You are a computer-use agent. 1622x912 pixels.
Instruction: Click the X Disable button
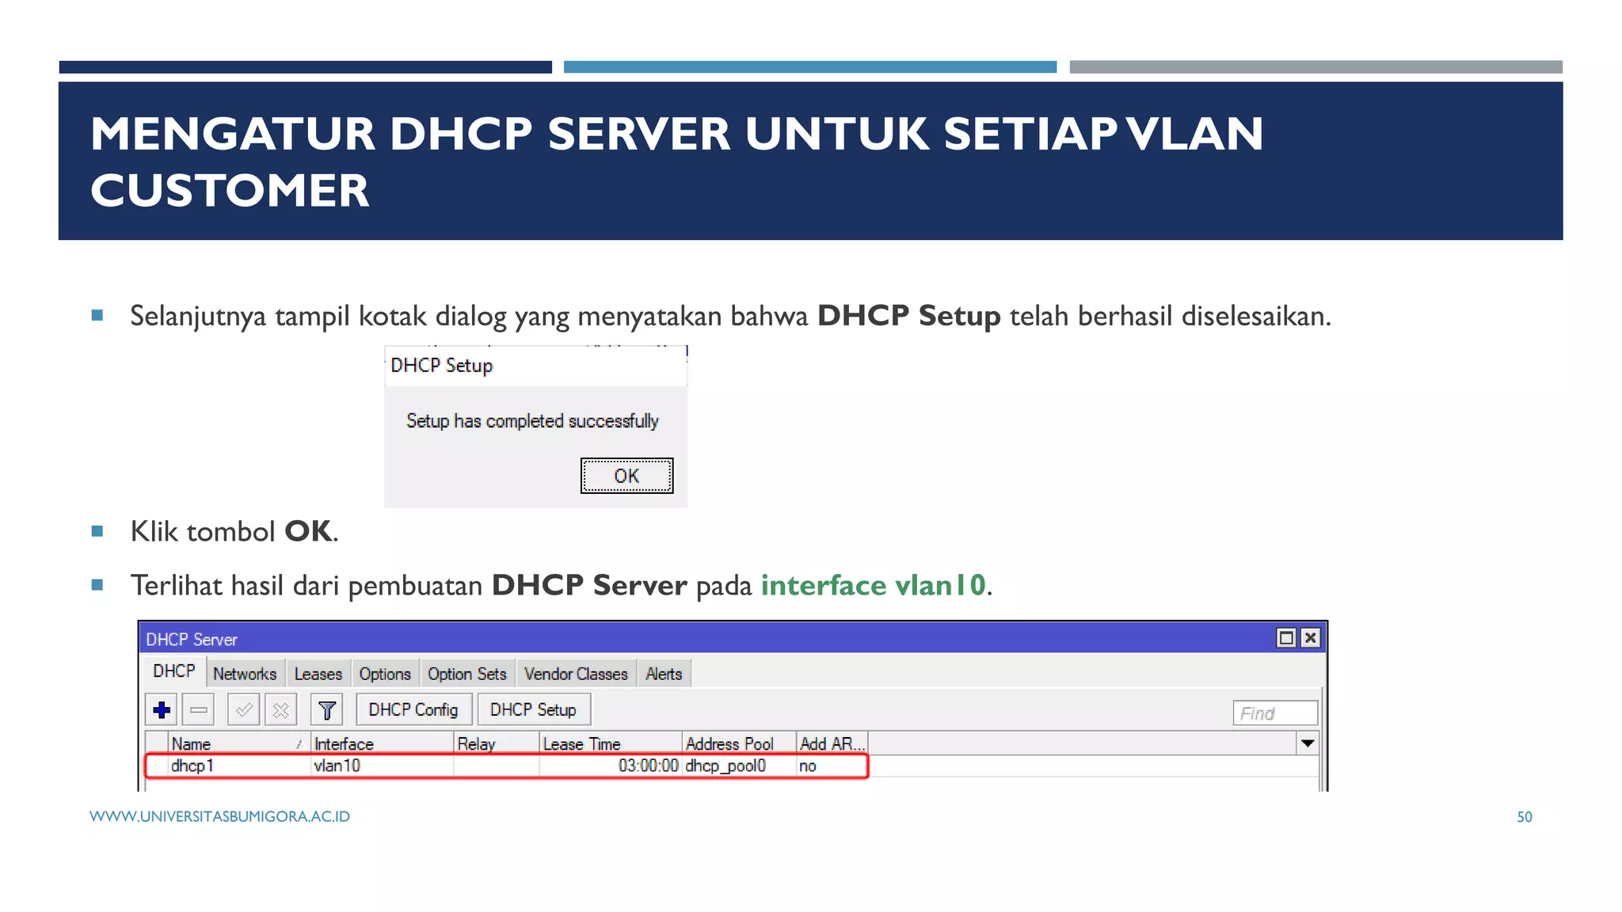tap(280, 710)
